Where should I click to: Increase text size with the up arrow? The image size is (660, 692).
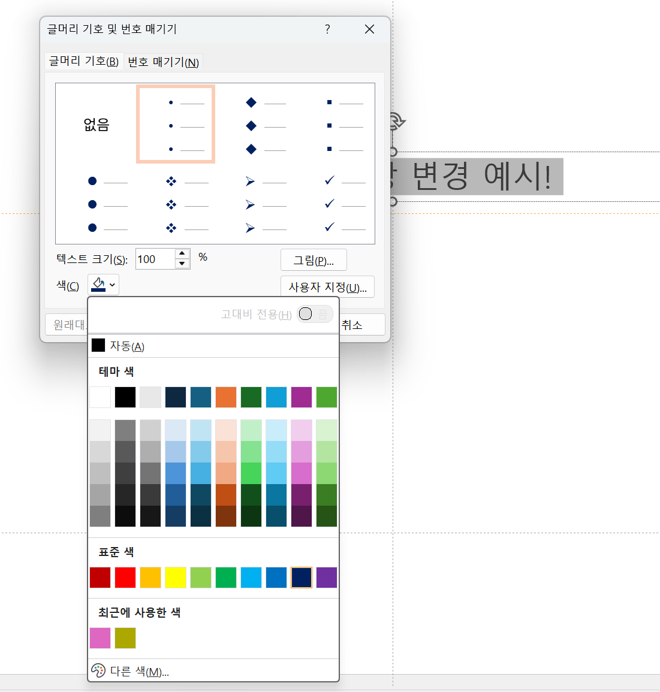(x=182, y=254)
